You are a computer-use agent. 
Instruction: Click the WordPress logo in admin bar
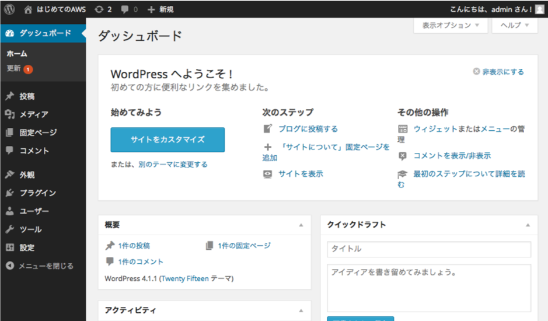click(x=9, y=9)
